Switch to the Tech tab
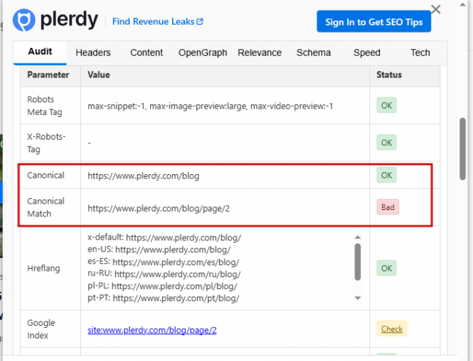This screenshot has width=473, height=361. click(x=420, y=53)
